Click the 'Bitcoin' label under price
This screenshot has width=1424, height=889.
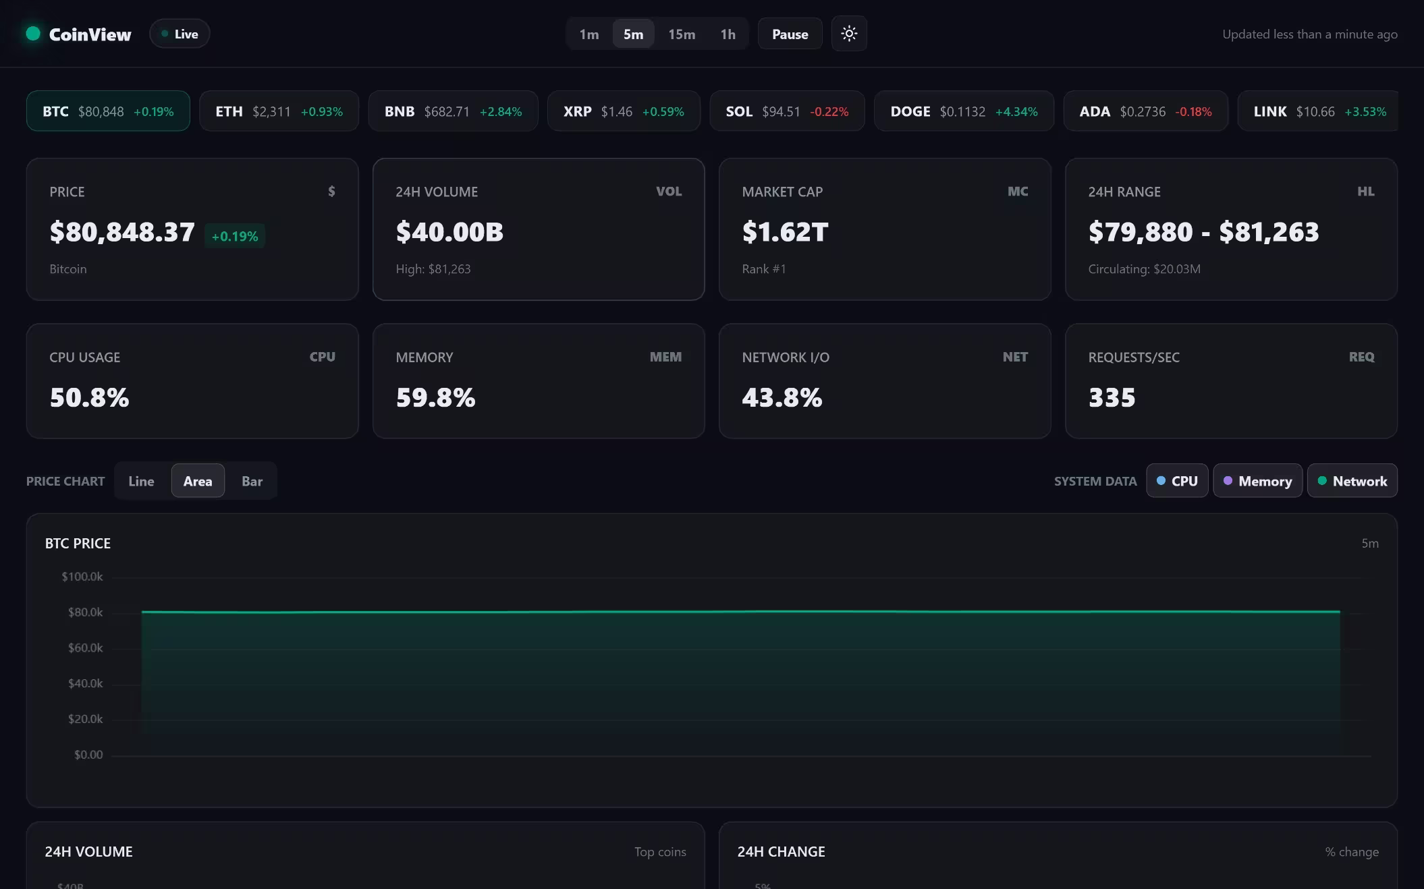pos(68,269)
